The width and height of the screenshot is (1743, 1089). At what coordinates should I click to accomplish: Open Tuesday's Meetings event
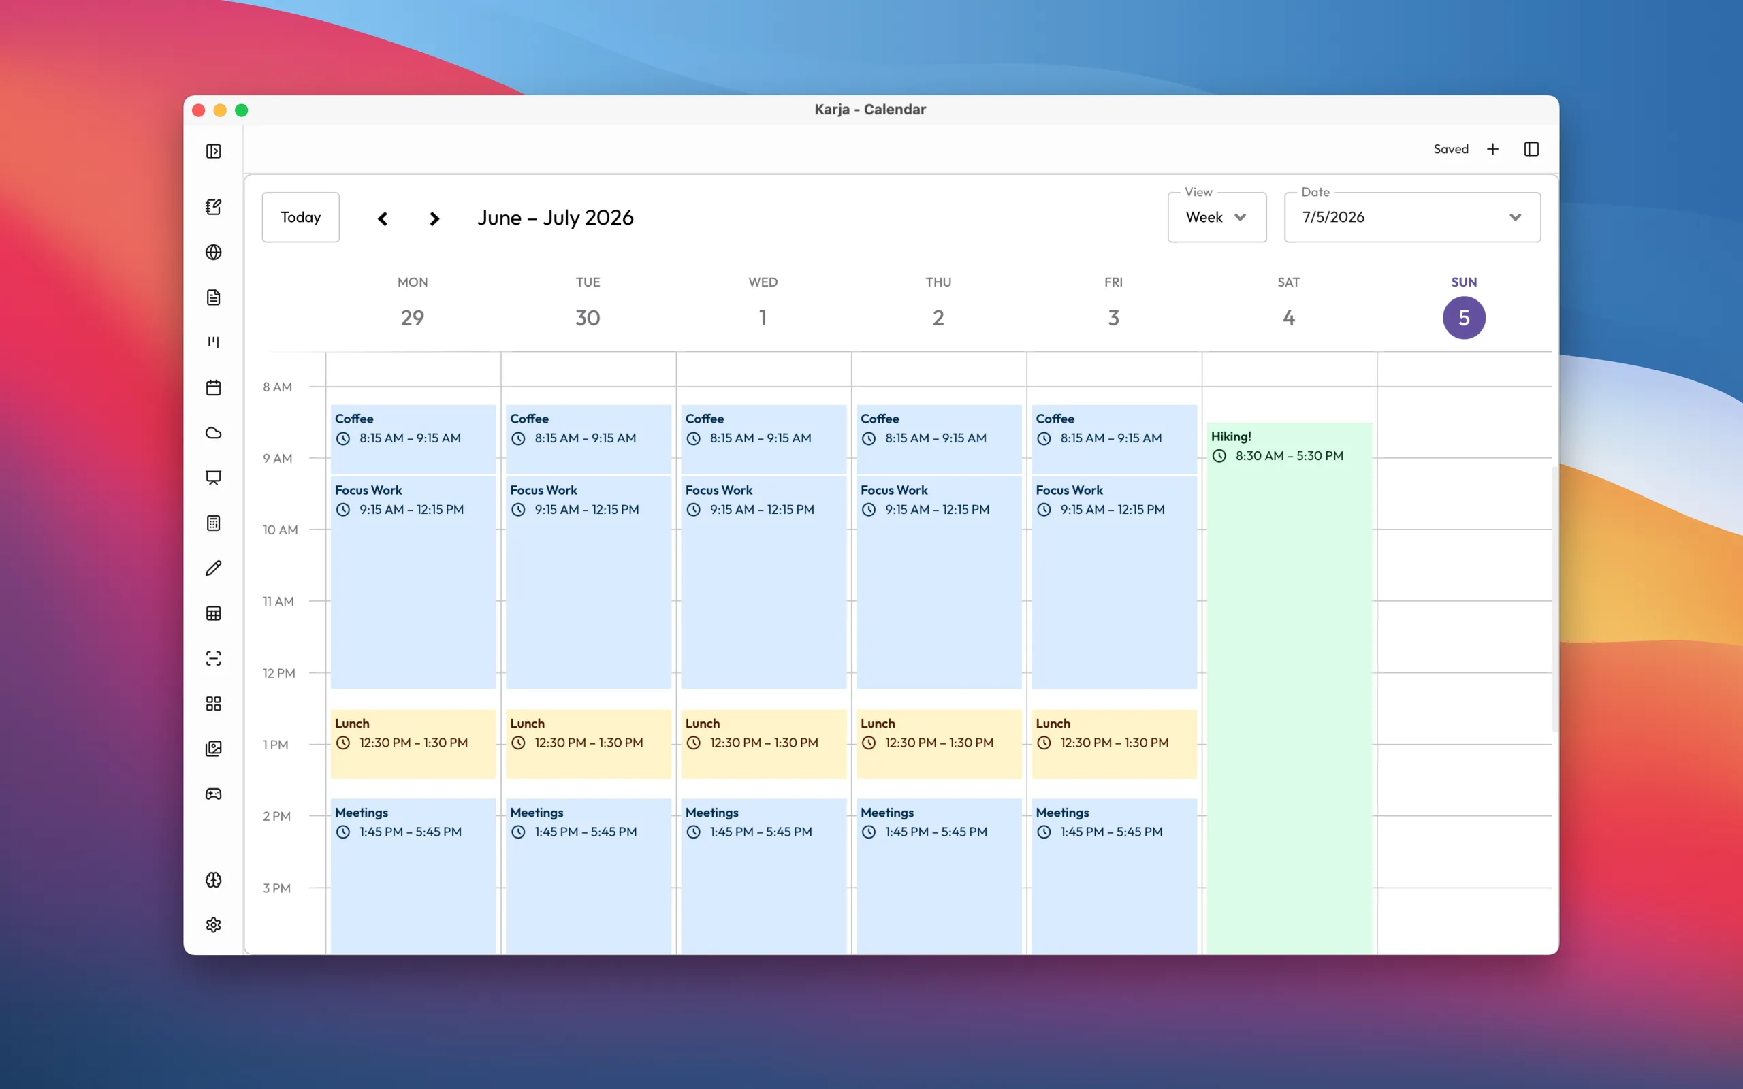588,876
